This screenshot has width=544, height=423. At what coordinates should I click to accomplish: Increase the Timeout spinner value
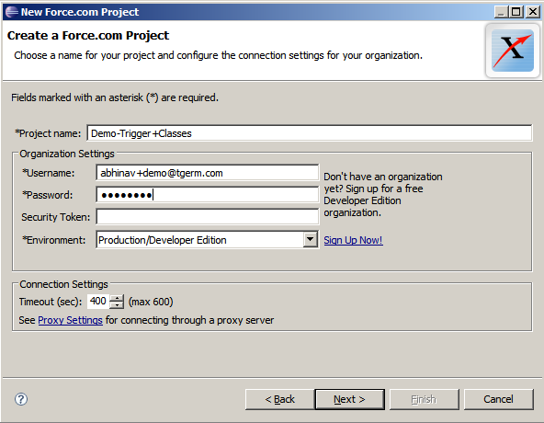click(117, 298)
